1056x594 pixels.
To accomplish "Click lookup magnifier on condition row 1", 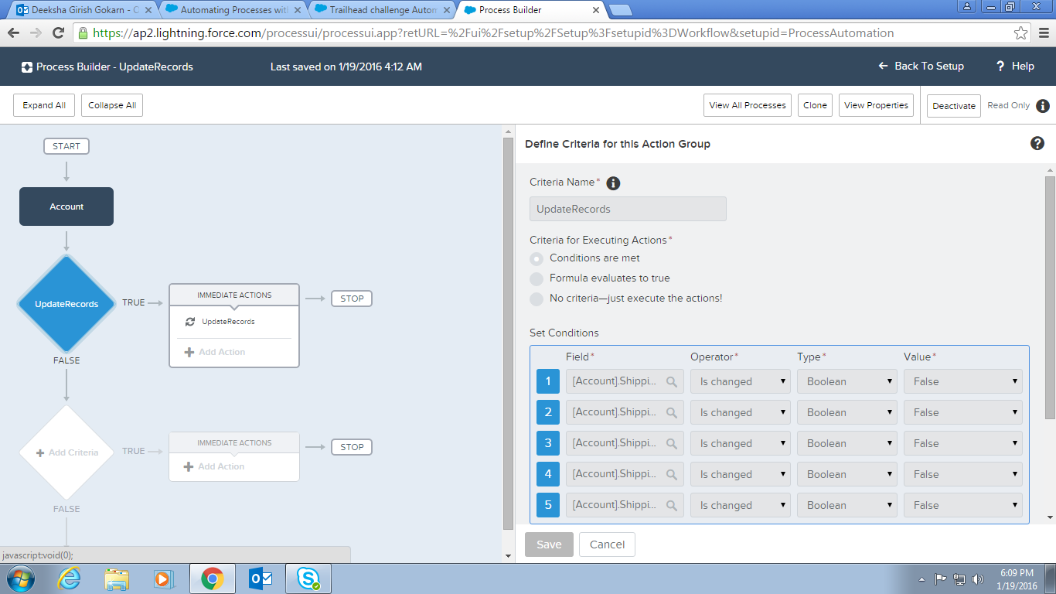I will tap(672, 381).
